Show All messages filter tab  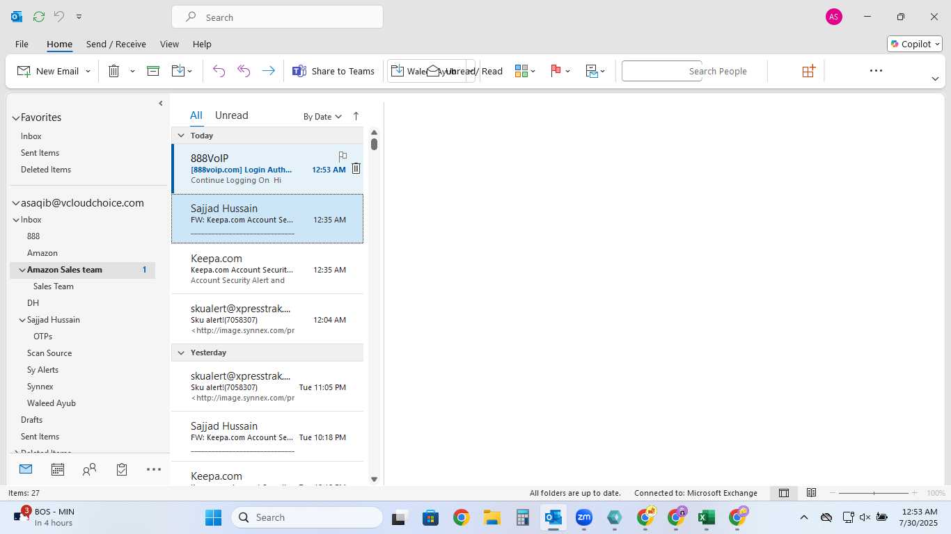[196, 115]
